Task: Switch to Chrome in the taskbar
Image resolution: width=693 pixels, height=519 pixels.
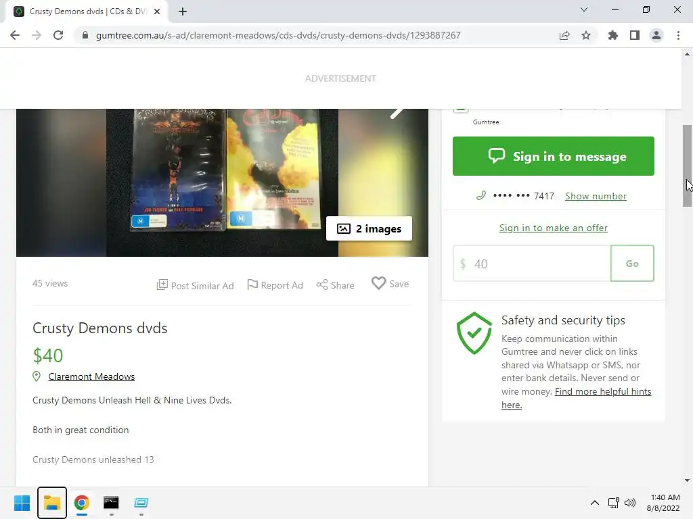Action: [x=81, y=503]
